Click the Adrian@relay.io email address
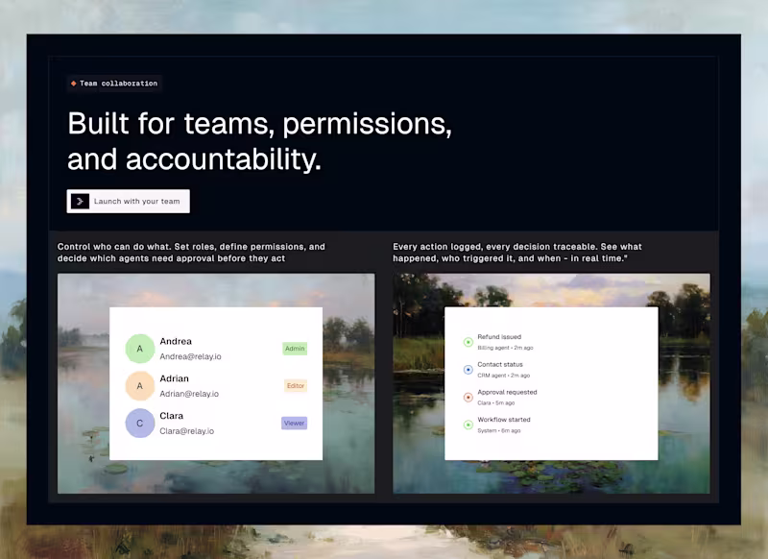Viewport: 768px width, 559px height. pos(189,394)
